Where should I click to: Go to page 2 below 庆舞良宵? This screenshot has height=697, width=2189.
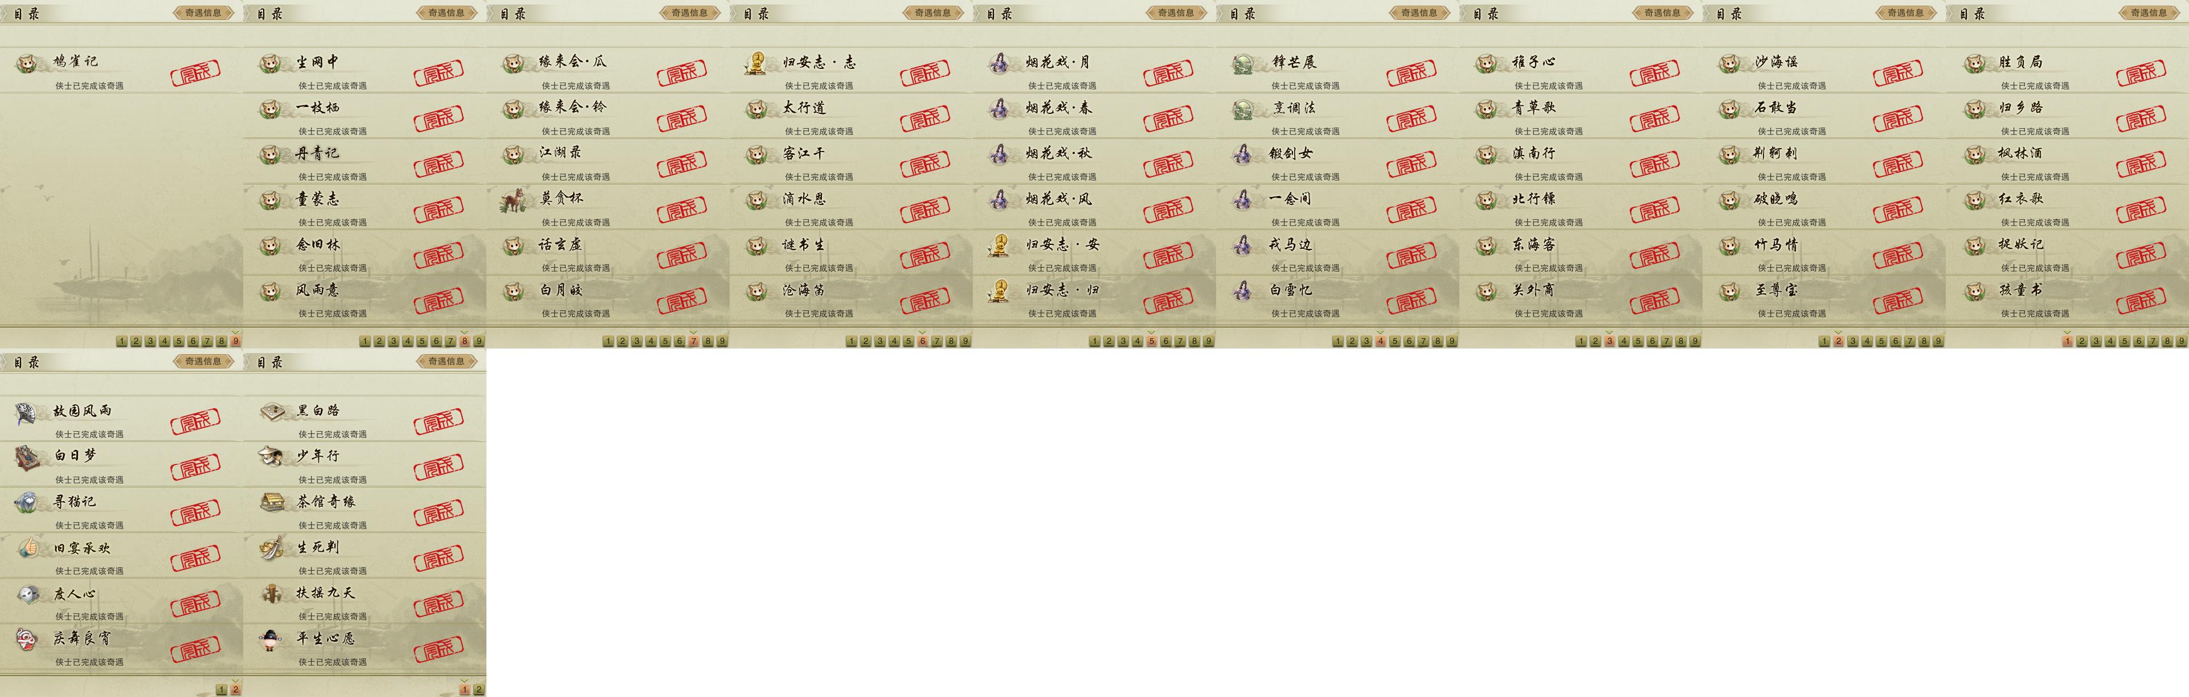235,690
